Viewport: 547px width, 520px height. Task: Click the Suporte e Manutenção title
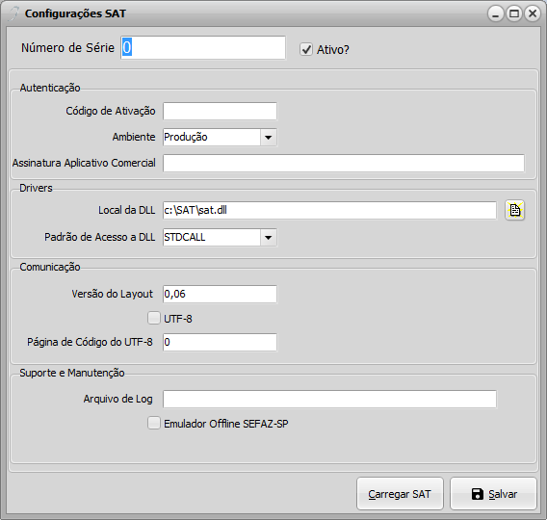(72, 373)
